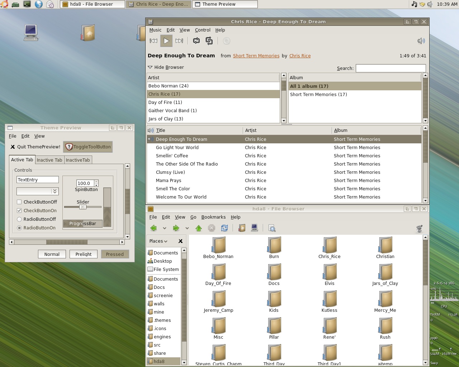Click the Prelight button
Screen dimensions: 459x367
click(84, 254)
